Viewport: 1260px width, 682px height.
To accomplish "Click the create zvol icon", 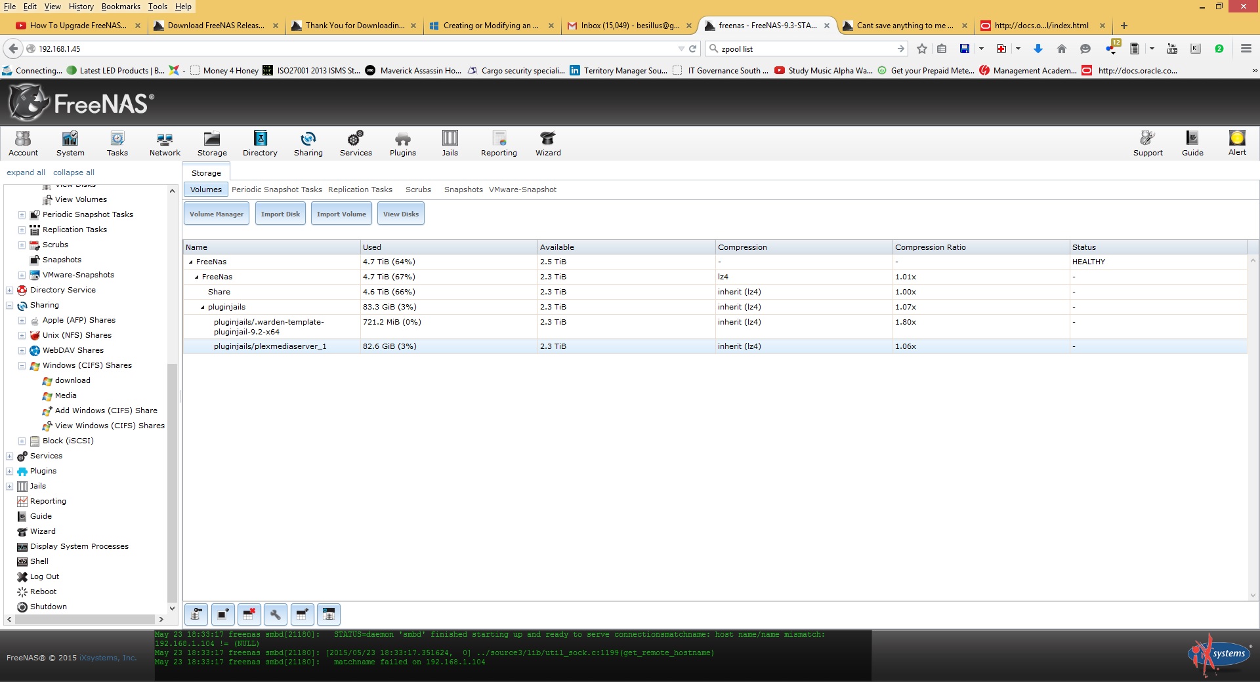I will 329,614.
